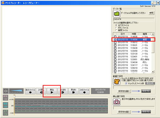Click the movie camera save-as-video icon
The width and height of the screenshot is (160, 118).
(117, 81)
